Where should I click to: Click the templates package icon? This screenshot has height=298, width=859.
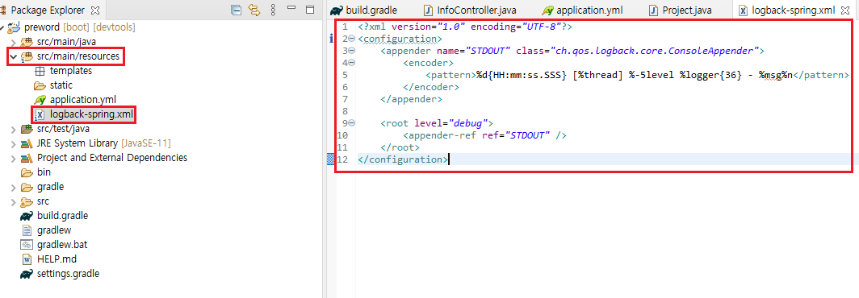coord(40,71)
